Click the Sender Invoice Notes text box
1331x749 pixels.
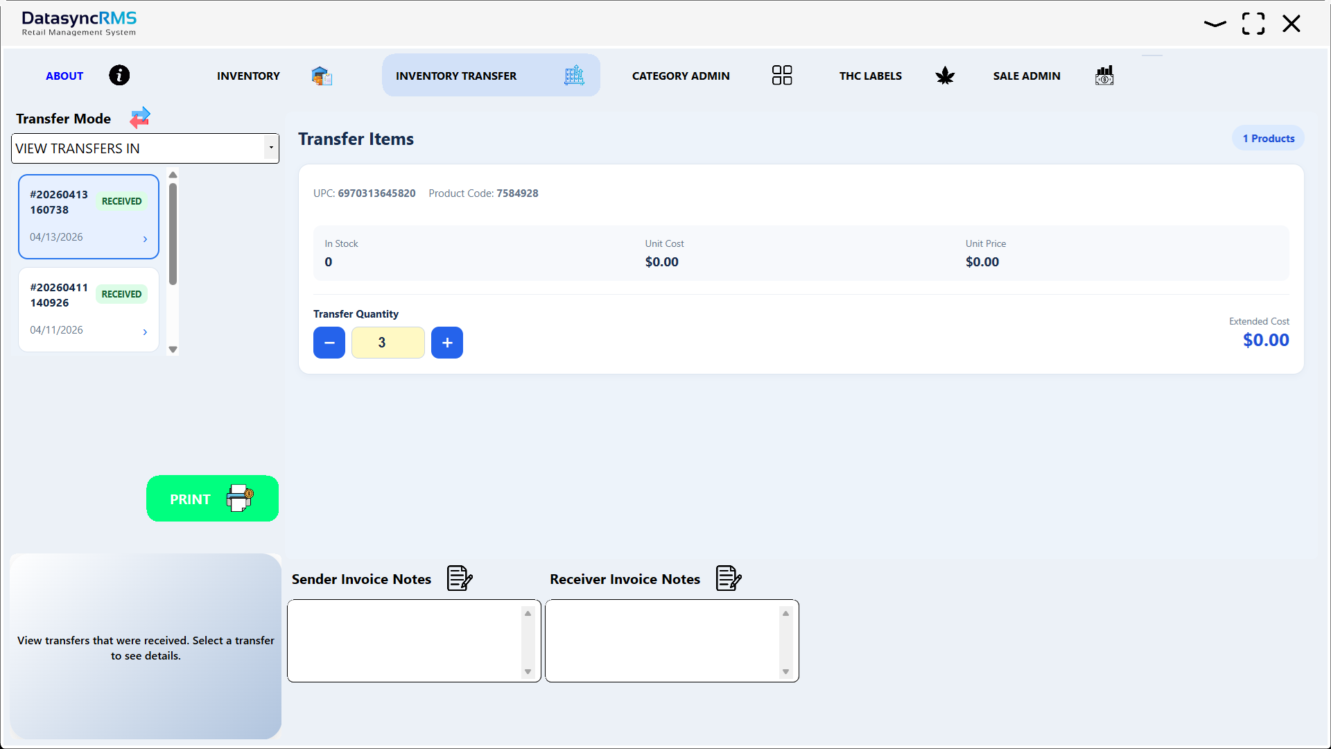[x=414, y=641]
